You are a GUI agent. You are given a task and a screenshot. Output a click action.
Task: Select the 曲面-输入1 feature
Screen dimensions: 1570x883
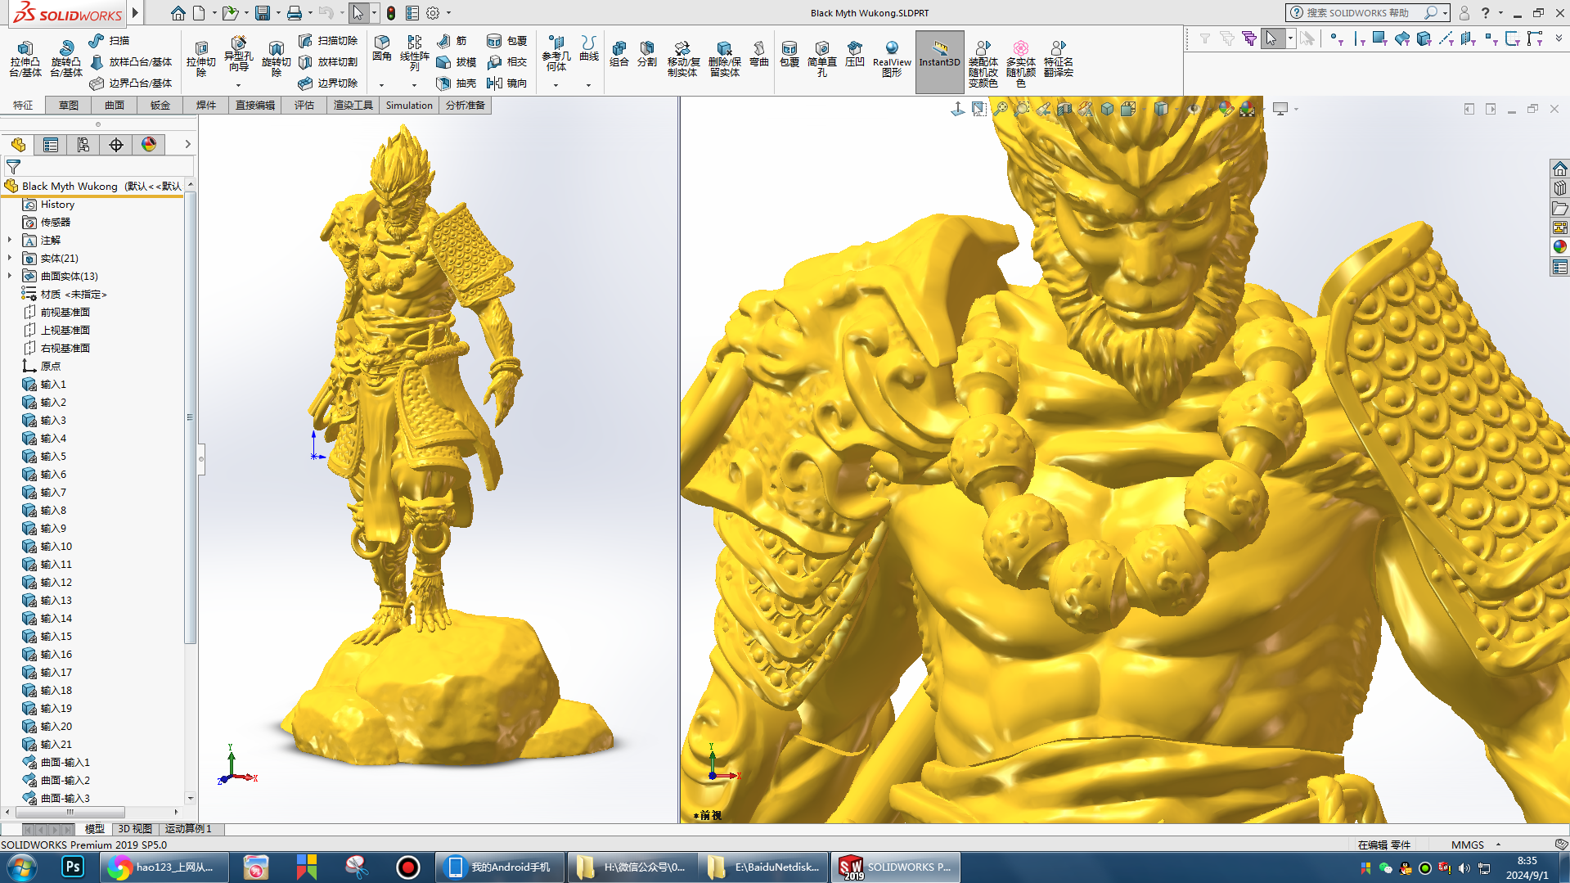click(x=56, y=763)
